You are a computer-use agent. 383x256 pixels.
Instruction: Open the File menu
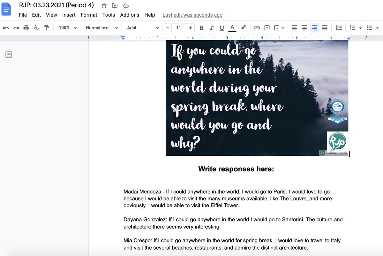click(23, 15)
